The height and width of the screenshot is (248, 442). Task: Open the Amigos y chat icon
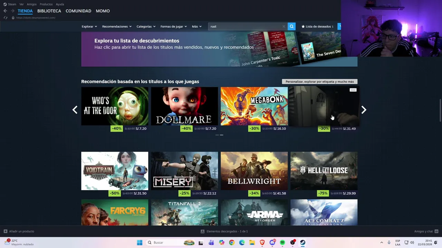coord(436,231)
